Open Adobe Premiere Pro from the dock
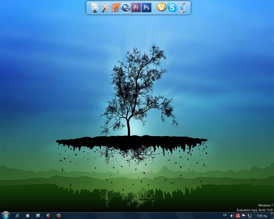The width and height of the screenshot is (274, 219). (x=136, y=7)
